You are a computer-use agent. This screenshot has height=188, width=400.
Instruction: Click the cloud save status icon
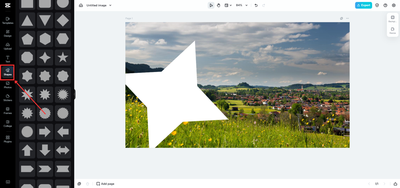81,5
